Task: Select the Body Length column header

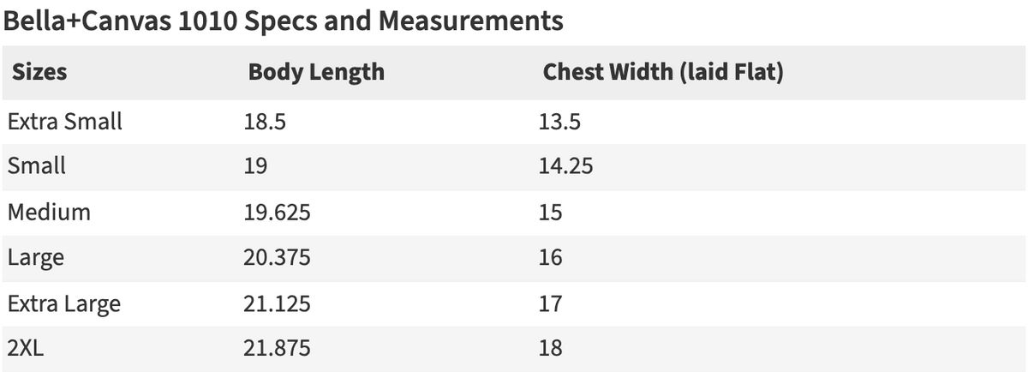Action: [x=316, y=72]
